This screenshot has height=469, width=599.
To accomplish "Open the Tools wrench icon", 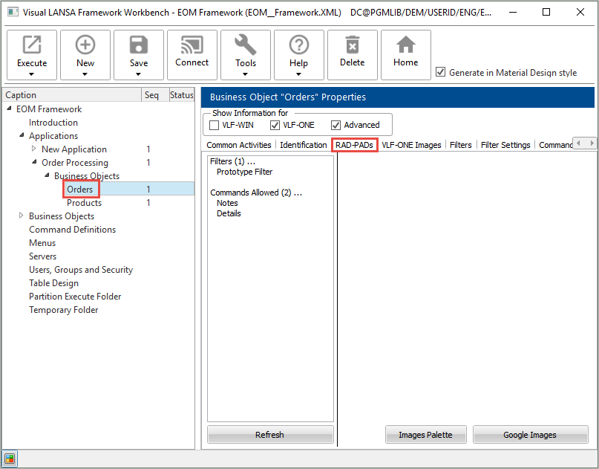I will (246, 46).
